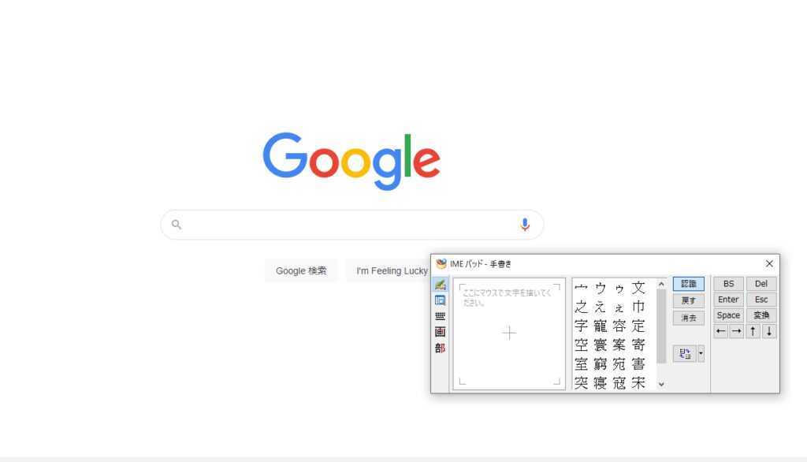Switch to the soft keyboard icon
The image size is (807, 462).
440,316
